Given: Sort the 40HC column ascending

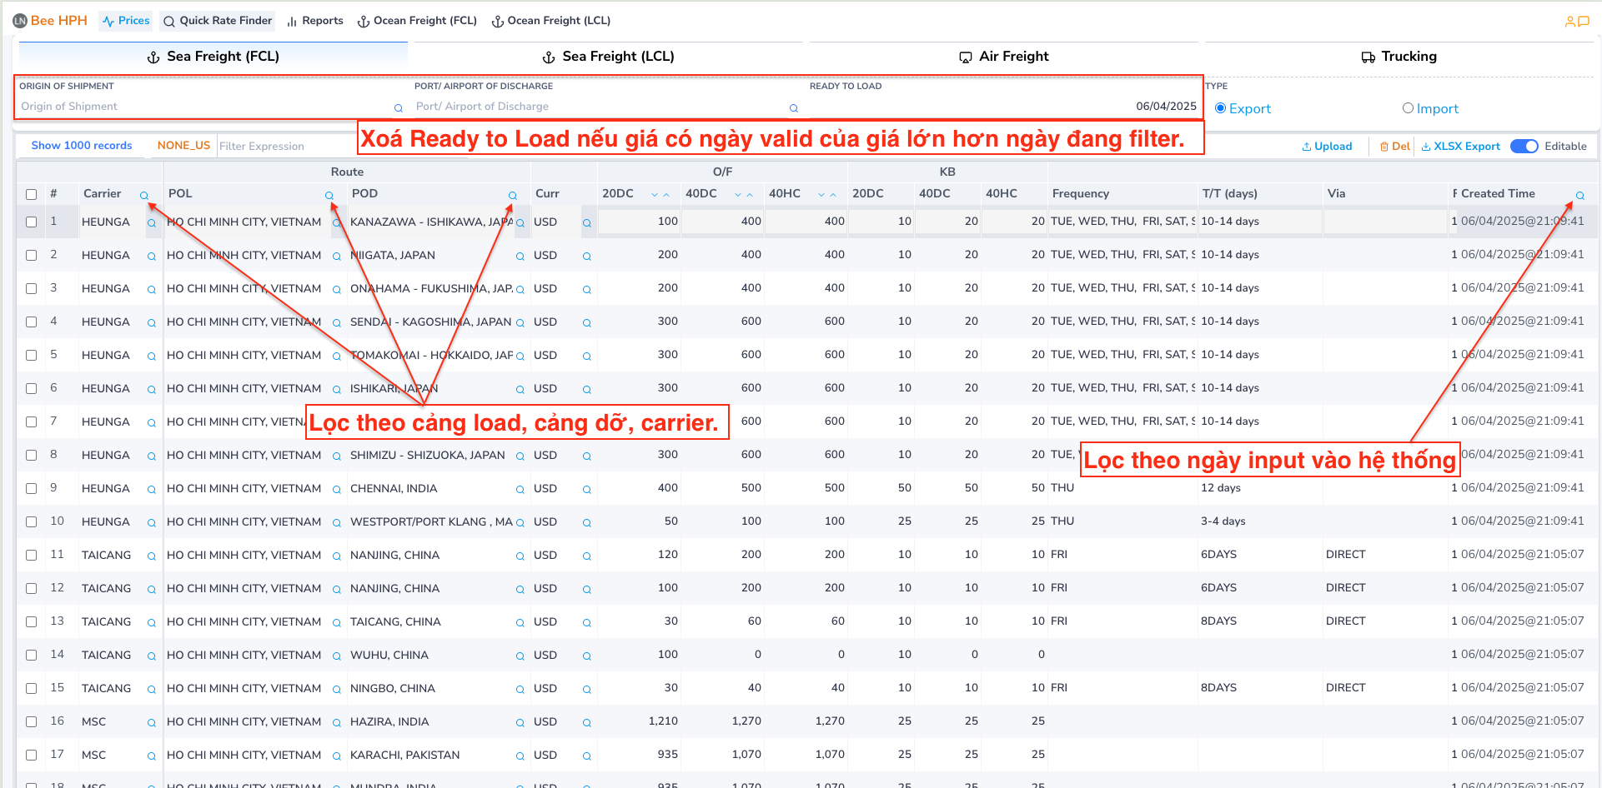Looking at the screenshot, I should point(833,193).
